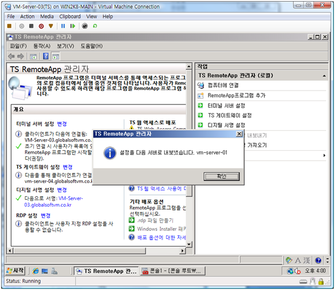Open the View menu of VM Connection
335x290 pixels.
pos(92,17)
